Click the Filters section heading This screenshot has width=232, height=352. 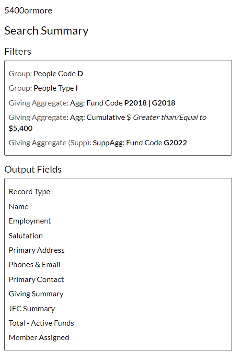[x=18, y=51]
